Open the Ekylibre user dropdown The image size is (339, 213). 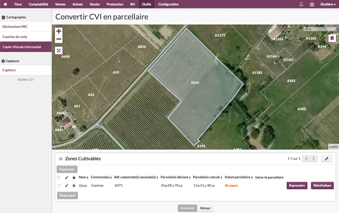[328, 4]
